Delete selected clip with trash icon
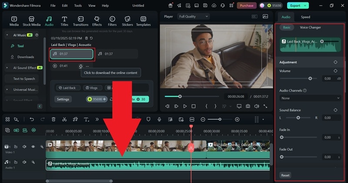The width and height of the screenshot is (348, 183). click(x=54, y=119)
